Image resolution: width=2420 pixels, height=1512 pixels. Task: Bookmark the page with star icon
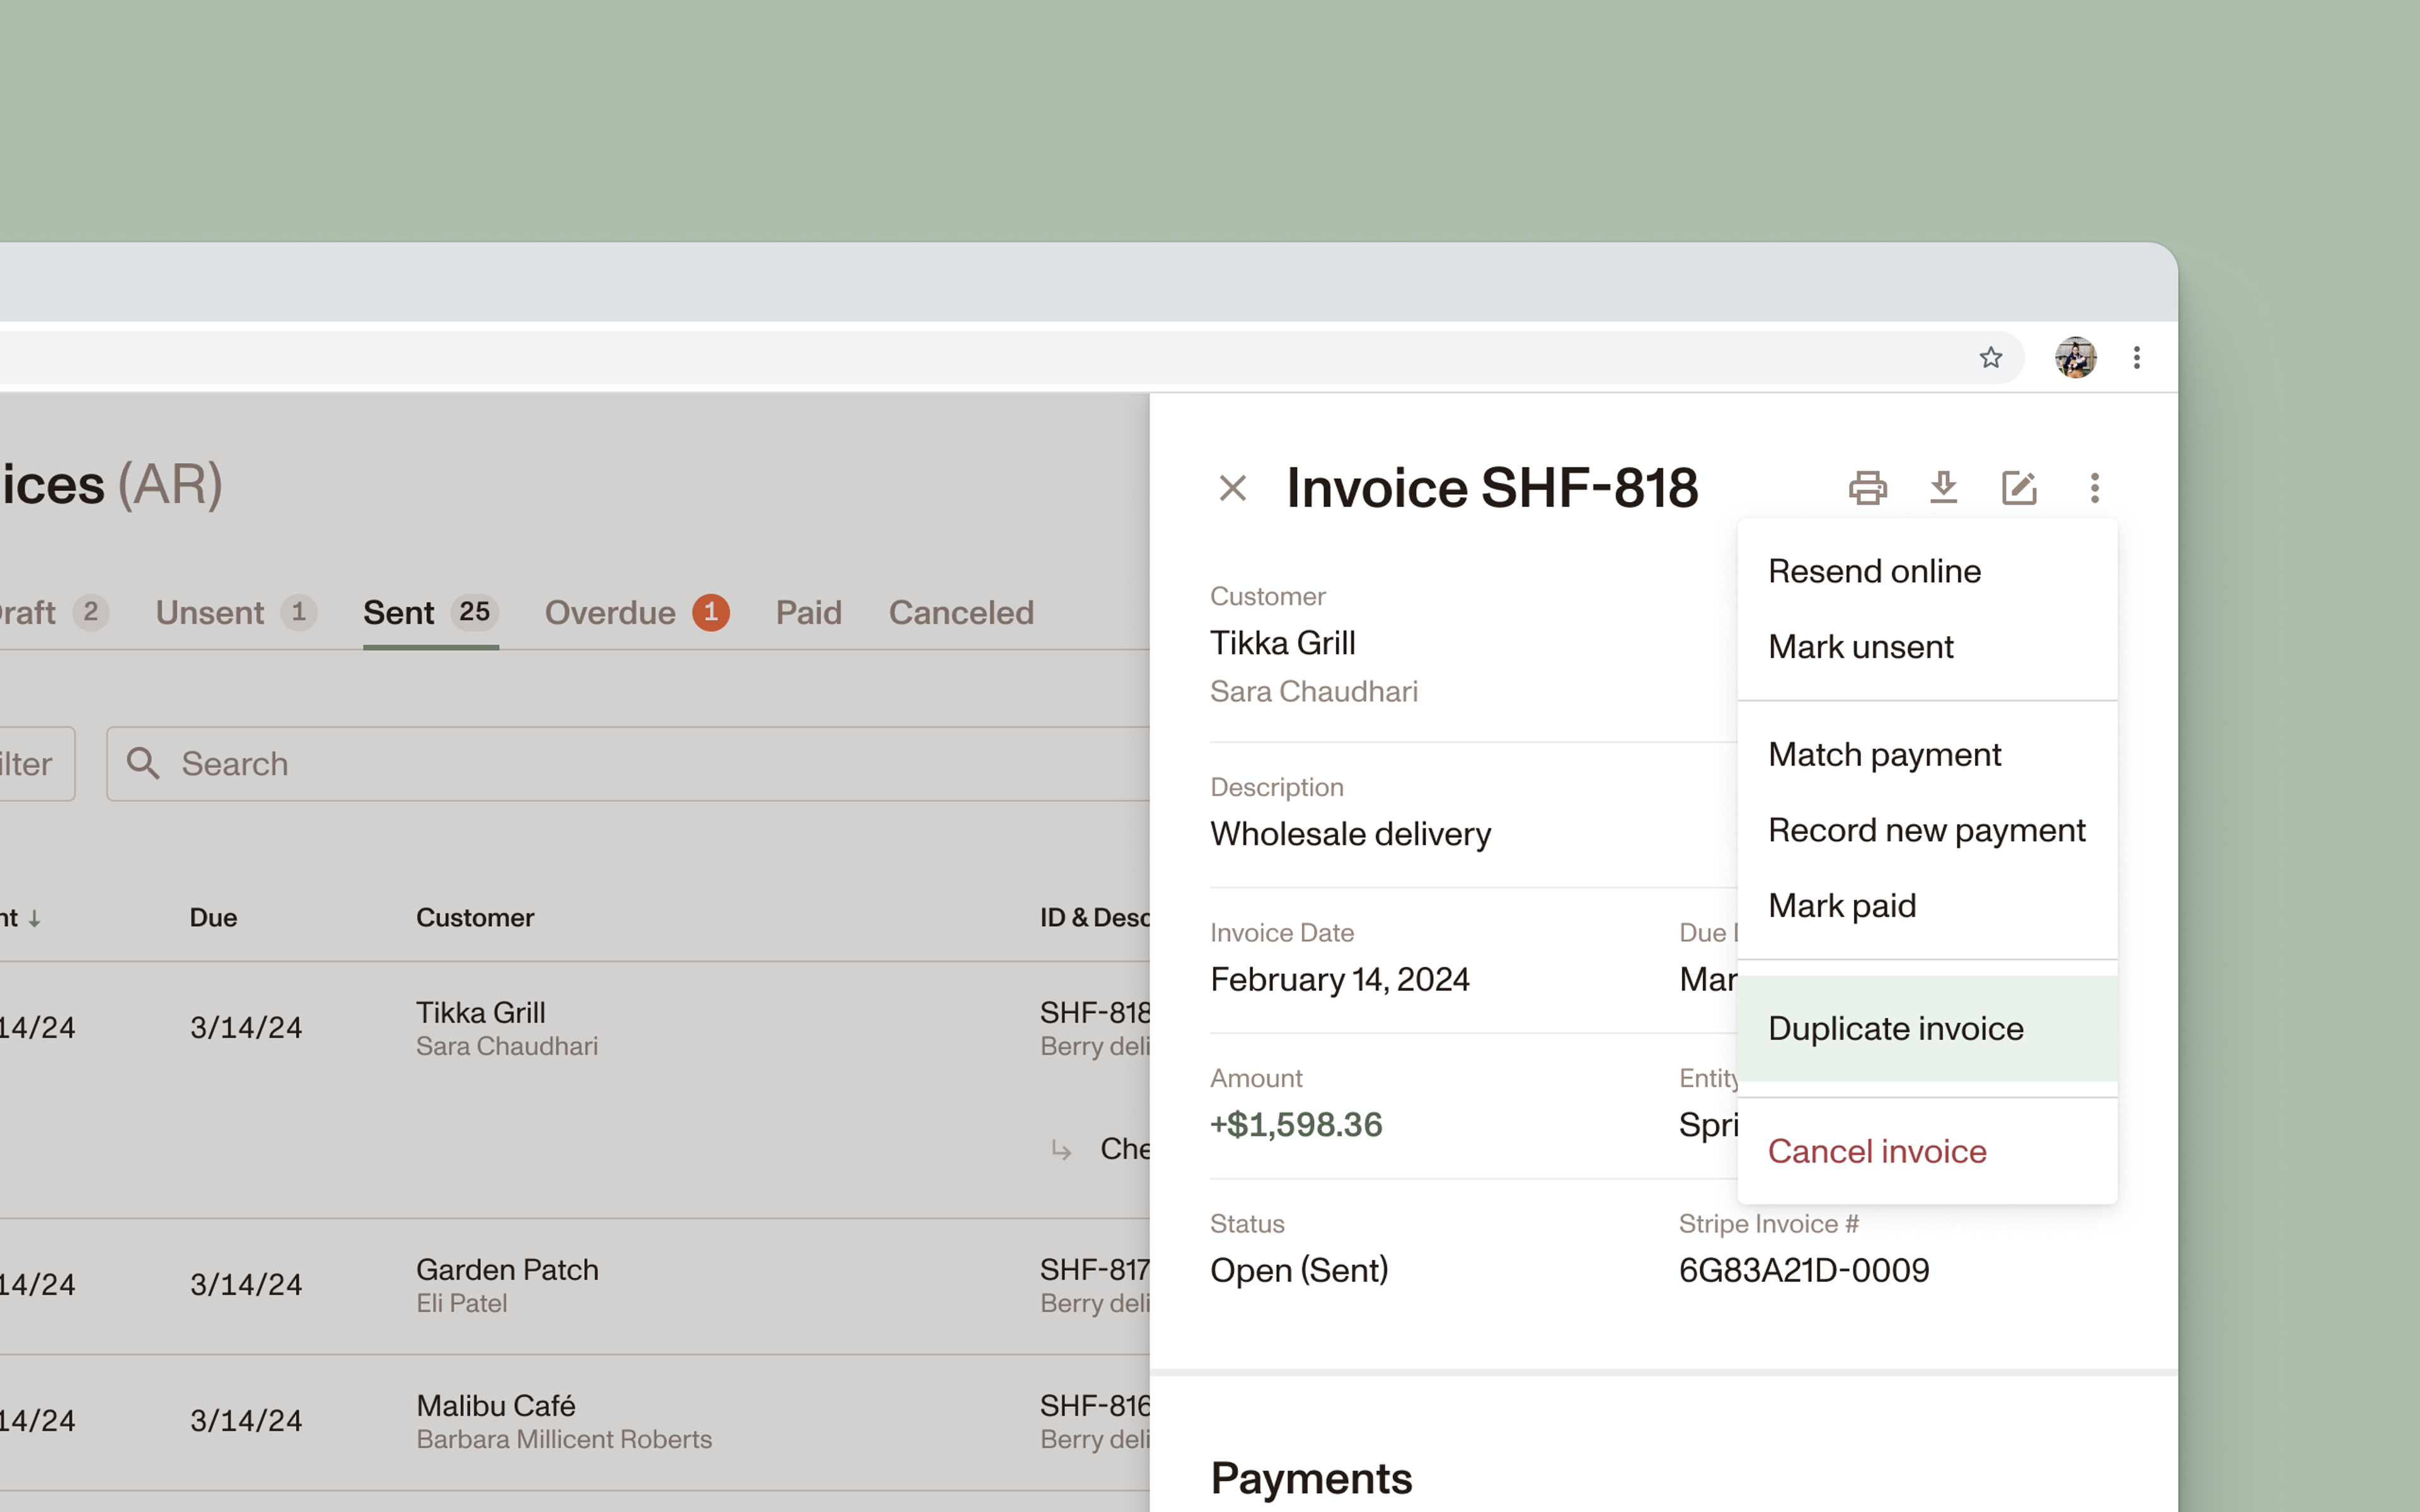click(1990, 357)
